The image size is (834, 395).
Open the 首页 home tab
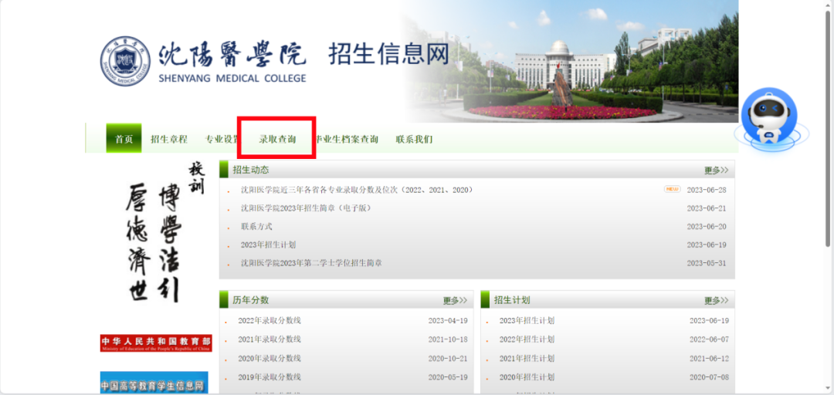pyautogui.click(x=124, y=140)
